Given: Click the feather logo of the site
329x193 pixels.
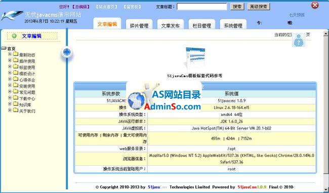Looking at the screenshot, I should tap(12, 15).
